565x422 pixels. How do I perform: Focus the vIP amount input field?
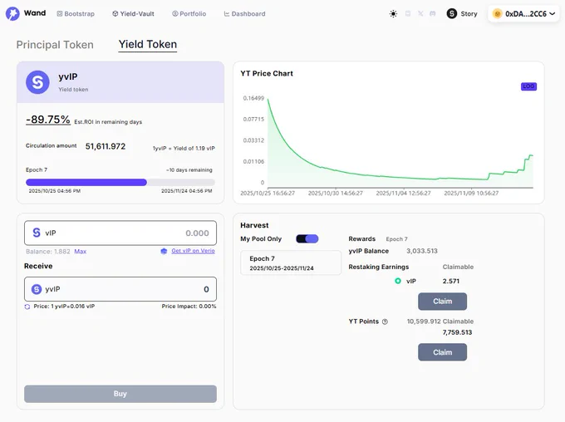pyautogui.click(x=120, y=233)
